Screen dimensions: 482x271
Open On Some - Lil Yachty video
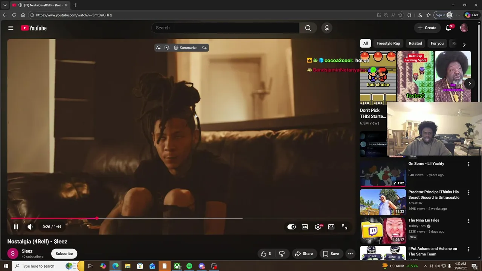(x=426, y=164)
